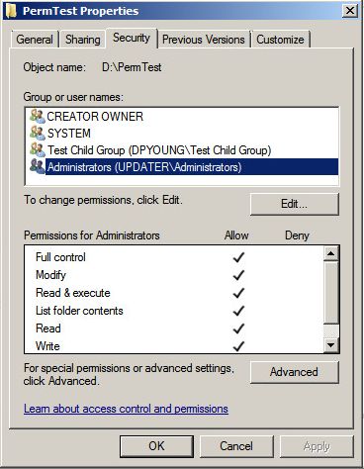Switch to the Sharing tab
This screenshot has width=364, height=469.
point(82,40)
